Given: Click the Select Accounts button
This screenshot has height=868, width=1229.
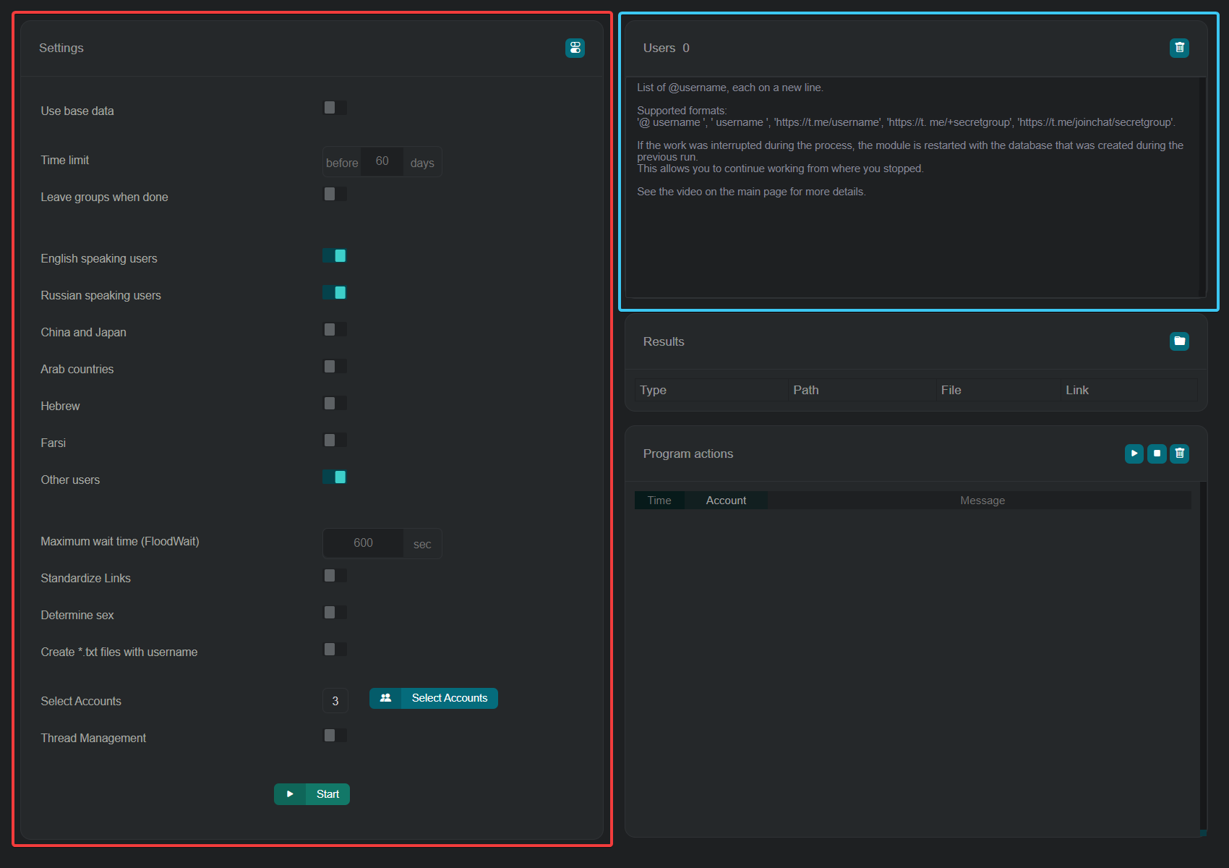Looking at the screenshot, I should point(434,698).
